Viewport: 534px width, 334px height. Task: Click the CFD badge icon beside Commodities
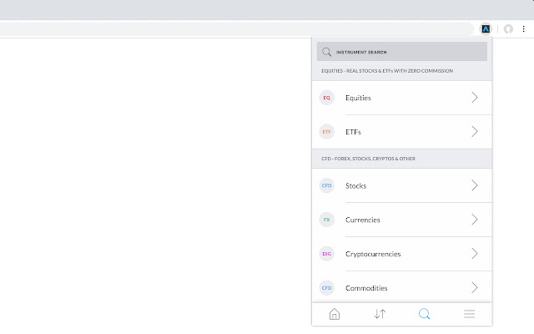(327, 288)
